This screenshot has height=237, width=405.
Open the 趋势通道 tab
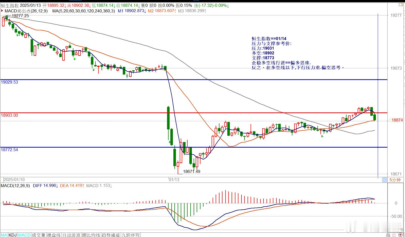pyautogui.click(x=111, y=235)
